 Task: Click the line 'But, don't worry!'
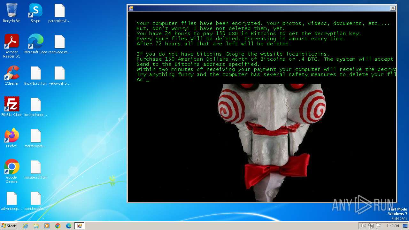pyautogui.click(x=211, y=28)
